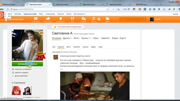Open the Видео profile tab
This screenshot has width=180, height=101.
coord(115,38)
